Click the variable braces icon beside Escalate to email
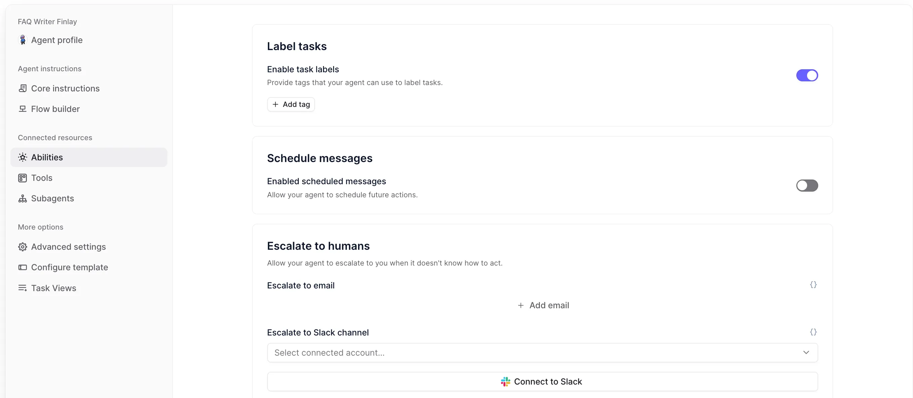913x398 pixels. (x=813, y=285)
